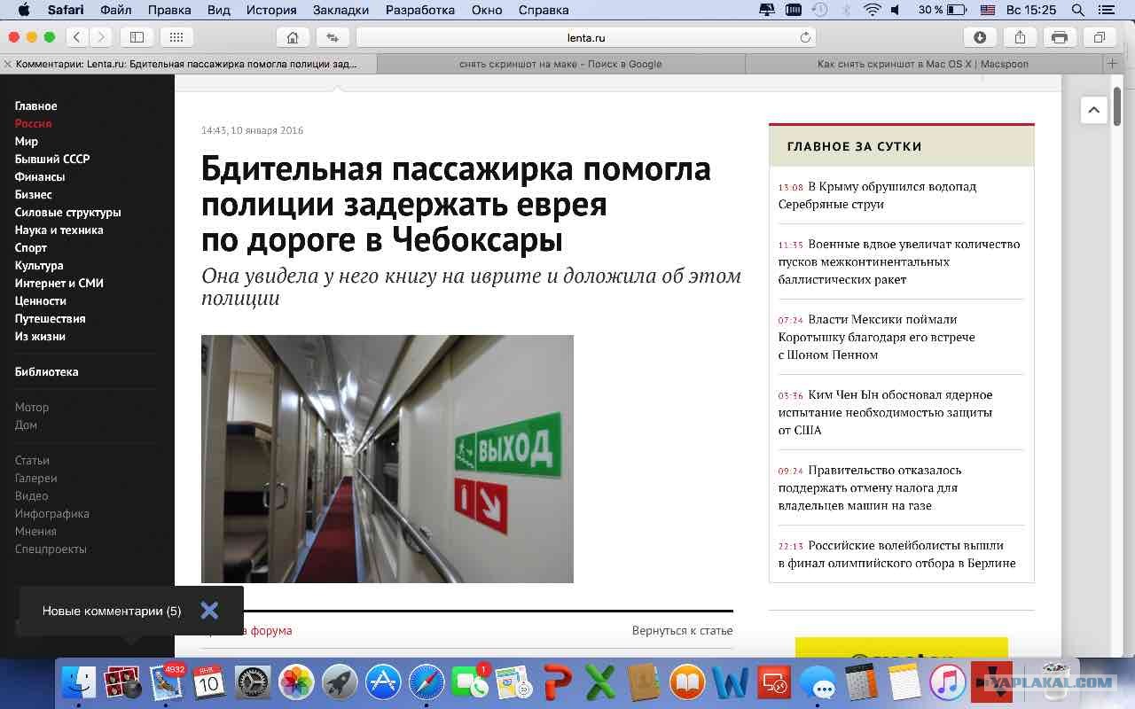1135x709 pixels.
Task: Open Microsoft Excel in the Dock
Action: pos(600,682)
